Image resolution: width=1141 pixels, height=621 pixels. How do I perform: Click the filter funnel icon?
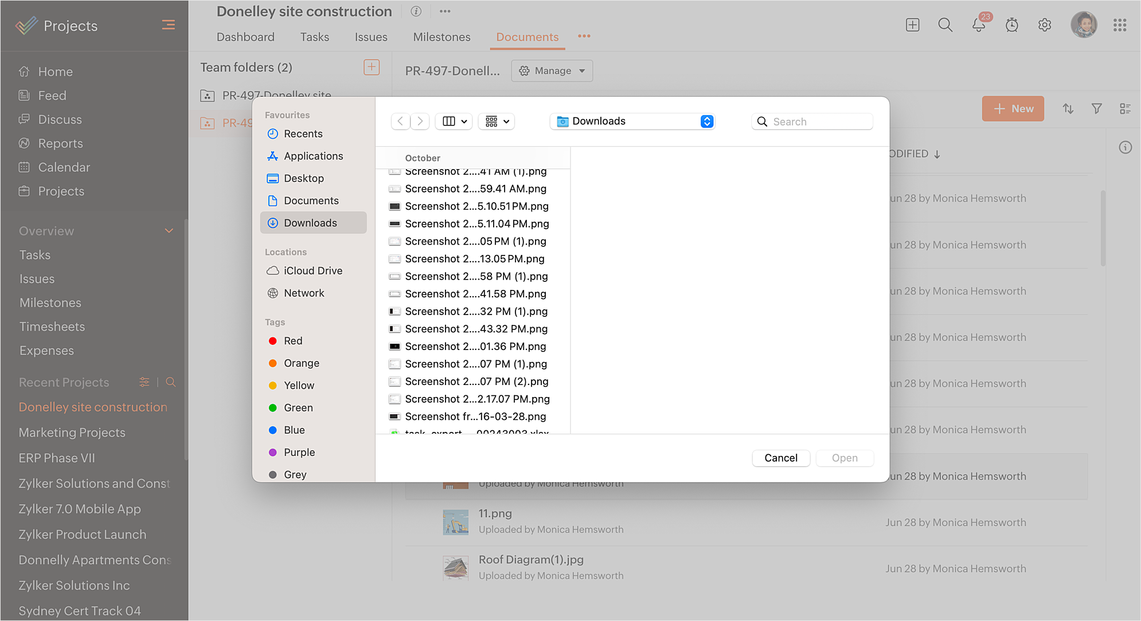1097,109
